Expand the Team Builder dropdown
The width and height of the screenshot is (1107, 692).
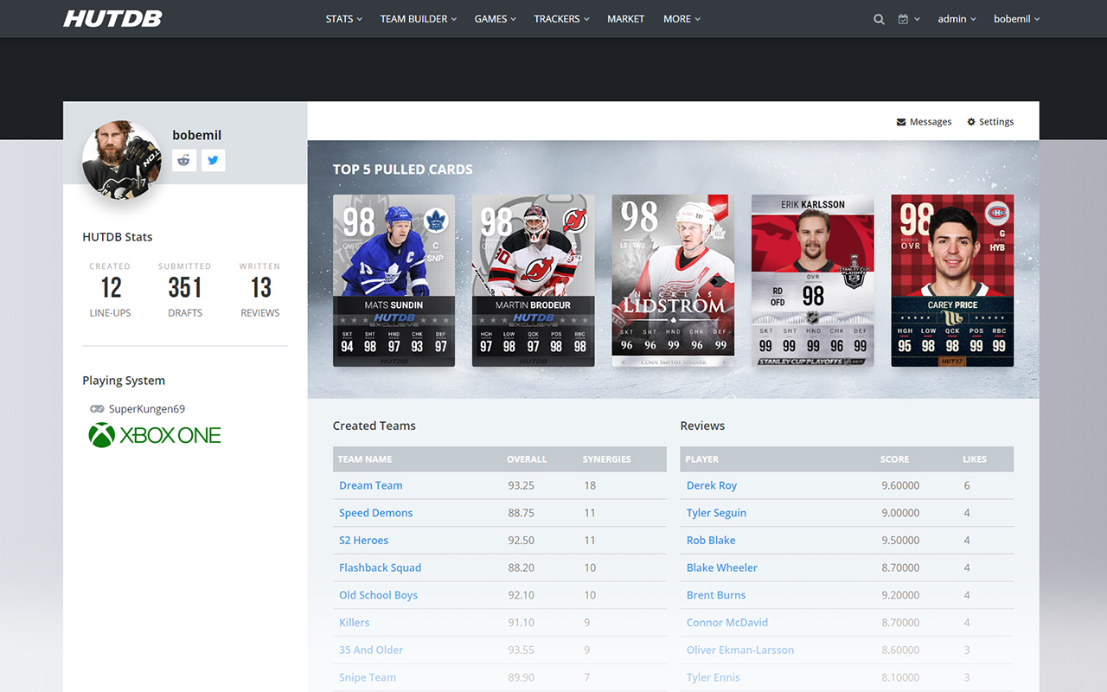[x=418, y=19]
